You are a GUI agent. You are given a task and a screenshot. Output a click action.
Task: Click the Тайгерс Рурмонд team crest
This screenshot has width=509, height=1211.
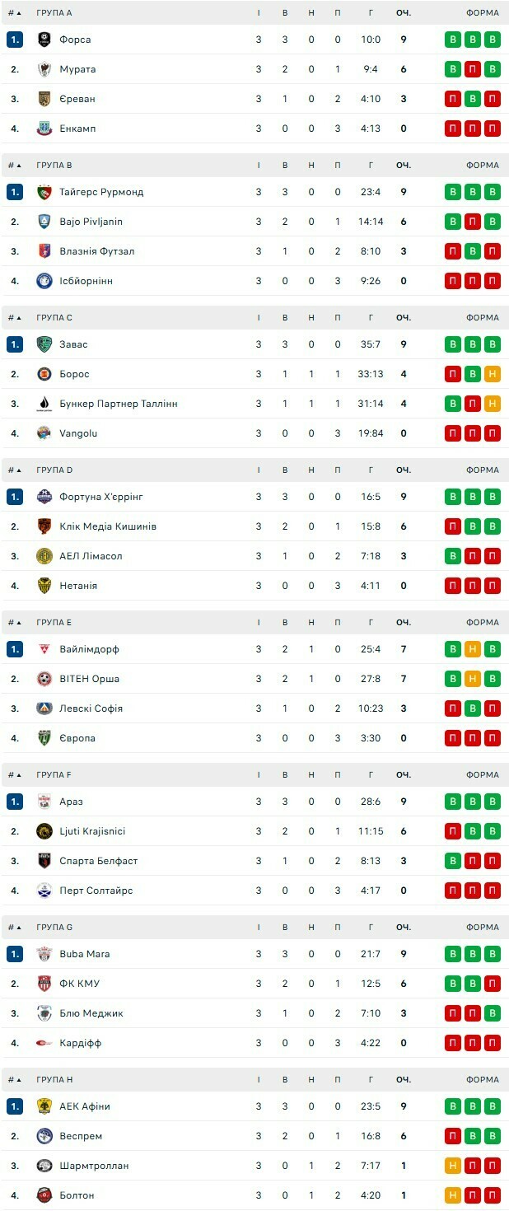pos(44,192)
